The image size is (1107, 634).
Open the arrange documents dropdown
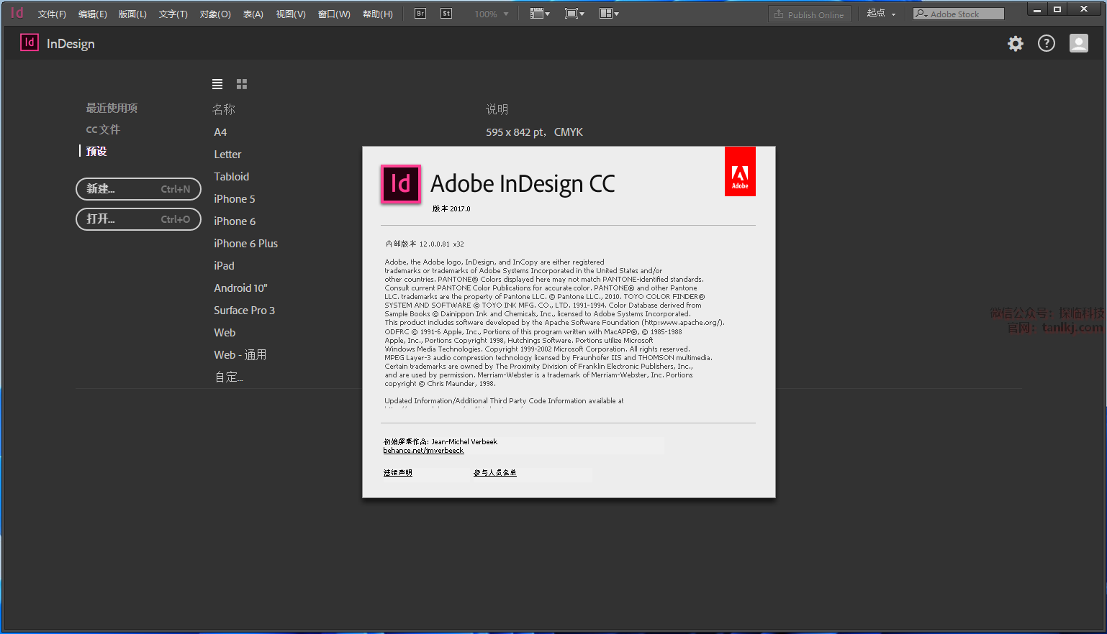pos(609,14)
